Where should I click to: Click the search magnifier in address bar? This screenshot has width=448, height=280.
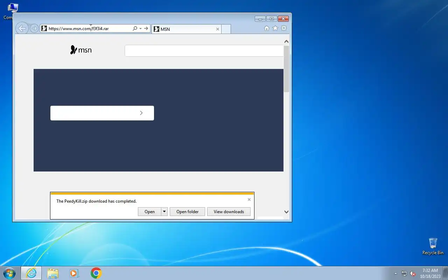135,28
